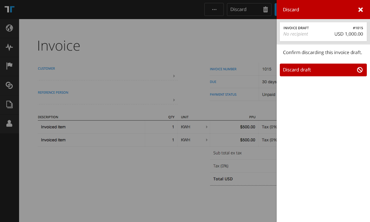Open the activity pulse icon in sidebar
370x222 pixels.
point(10,47)
